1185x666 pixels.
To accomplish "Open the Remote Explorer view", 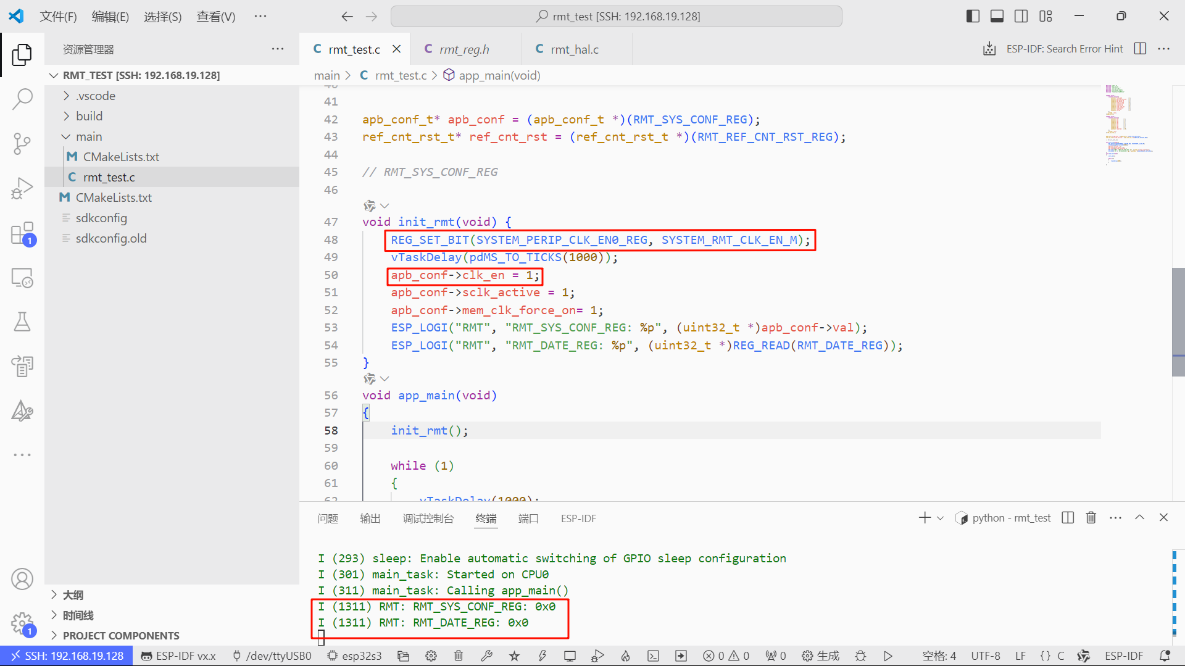I will point(22,278).
